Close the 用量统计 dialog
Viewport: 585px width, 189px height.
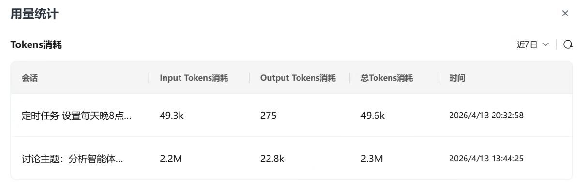[565, 14]
